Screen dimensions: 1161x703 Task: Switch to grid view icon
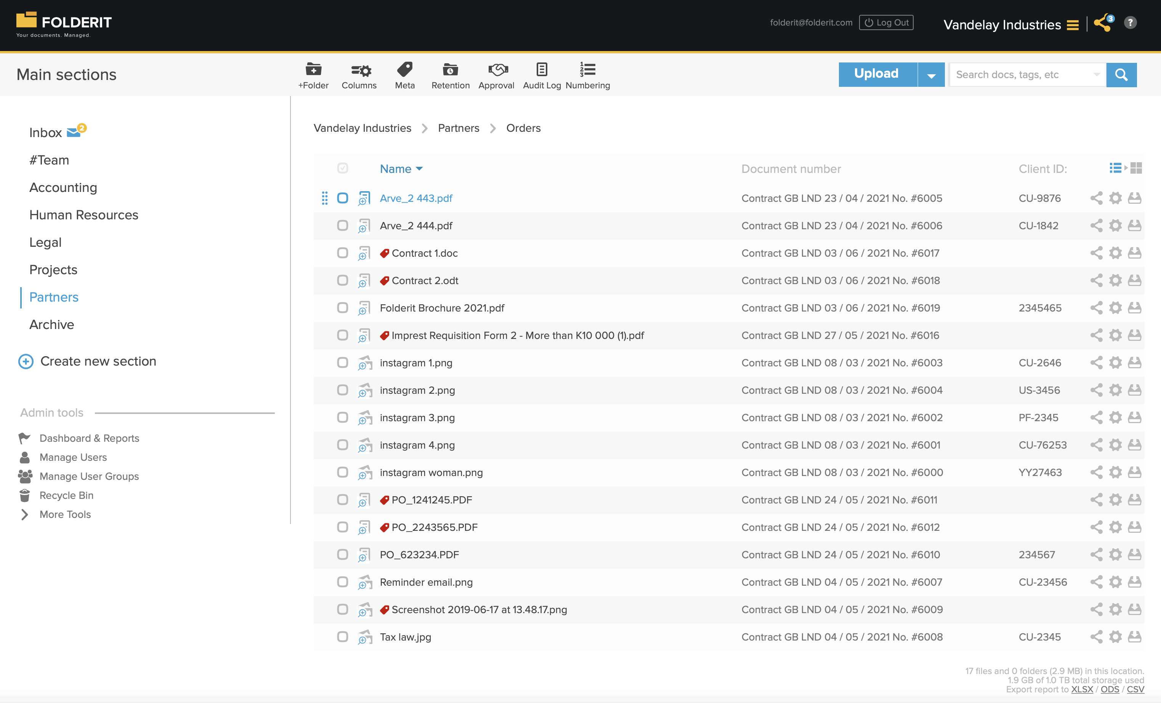tap(1136, 168)
